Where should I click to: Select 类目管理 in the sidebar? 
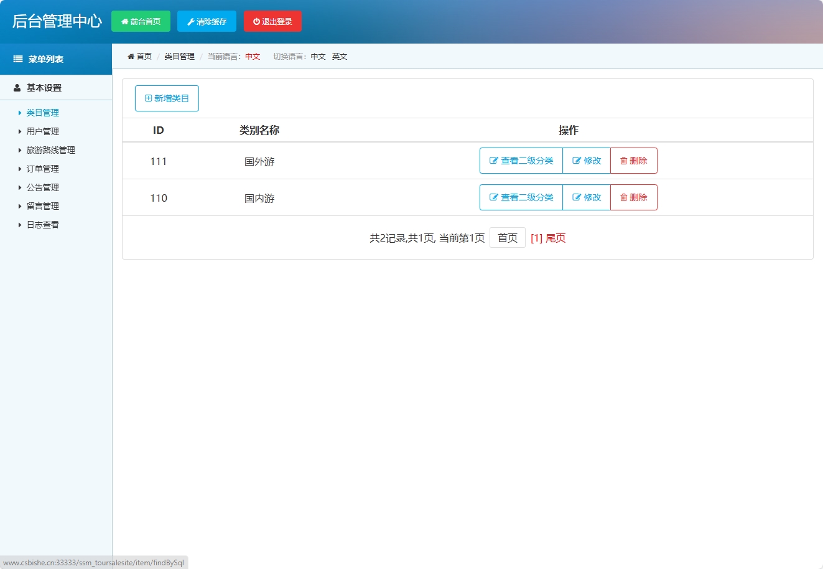[x=42, y=113]
